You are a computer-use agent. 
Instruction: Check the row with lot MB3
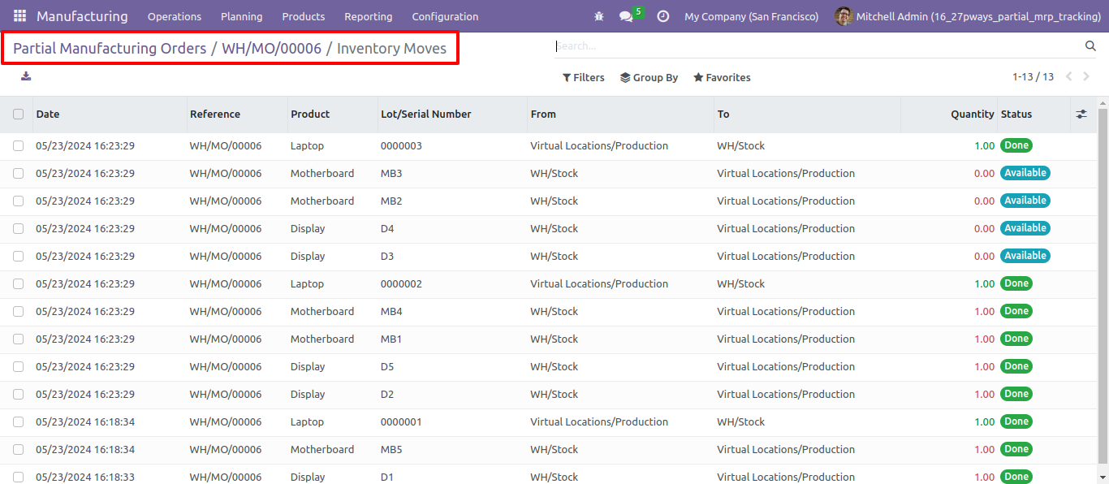tap(18, 174)
